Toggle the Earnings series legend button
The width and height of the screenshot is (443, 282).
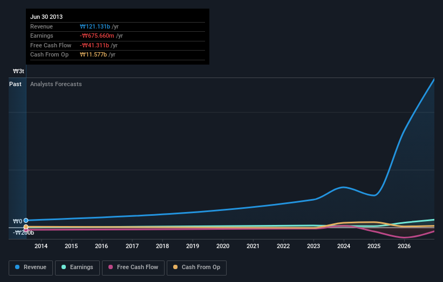[77, 267]
